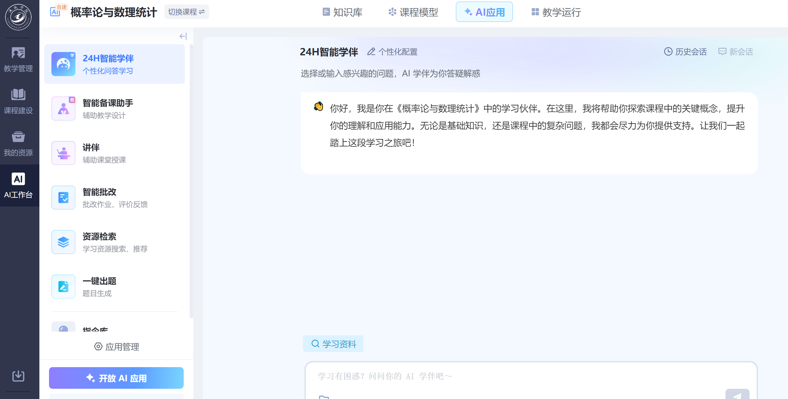This screenshot has height=399, width=788.
Task: Click the 讲伴 app icon
Action: tap(63, 153)
